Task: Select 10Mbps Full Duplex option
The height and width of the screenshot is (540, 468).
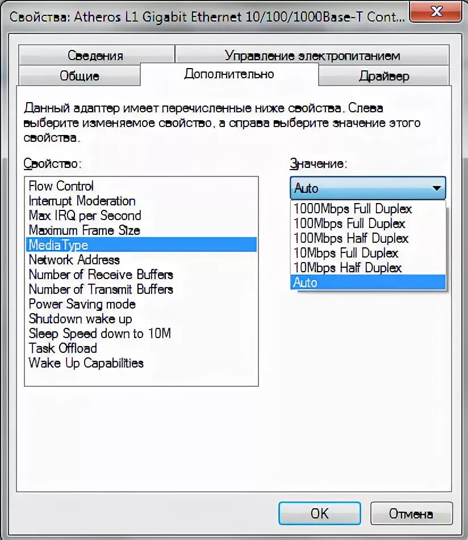Action: (368, 253)
